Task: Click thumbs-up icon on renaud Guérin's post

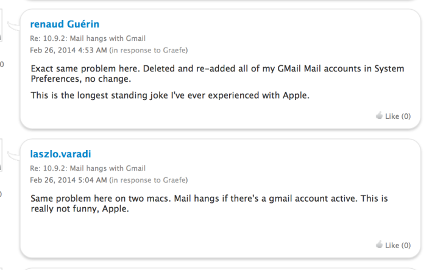Action: 379,116
